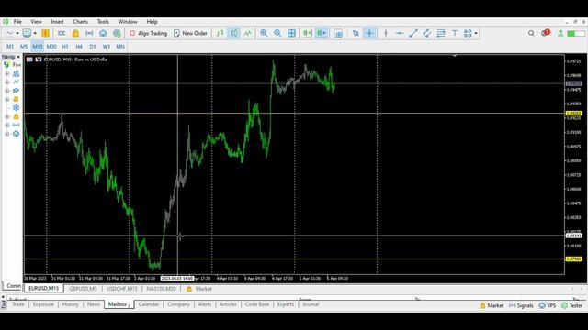Screen dimensions: 588x330
Task: Switch timeframe to H1
Action: coord(65,47)
